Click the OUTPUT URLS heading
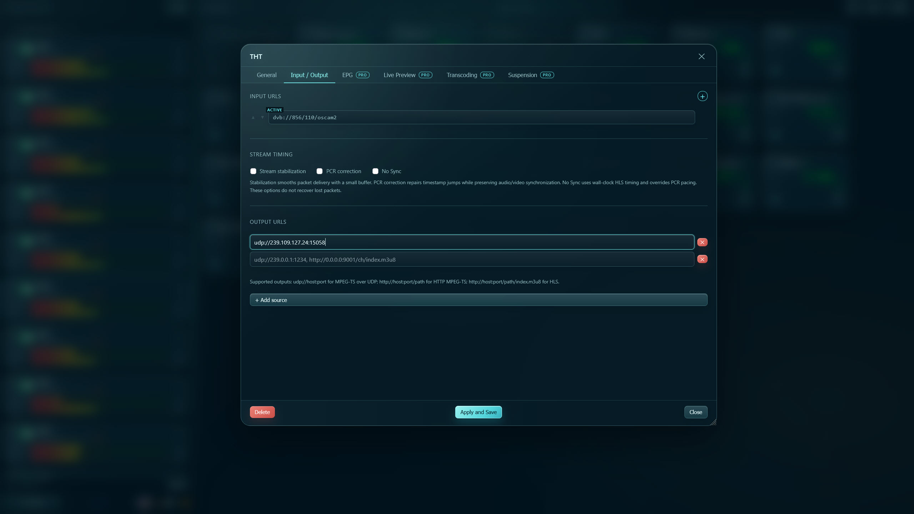The width and height of the screenshot is (914, 514). point(268,222)
